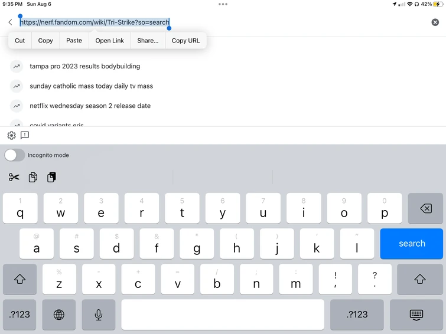Clear the URL with the X button
The width and height of the screenshot is (446, 334).
click(435, 22)
